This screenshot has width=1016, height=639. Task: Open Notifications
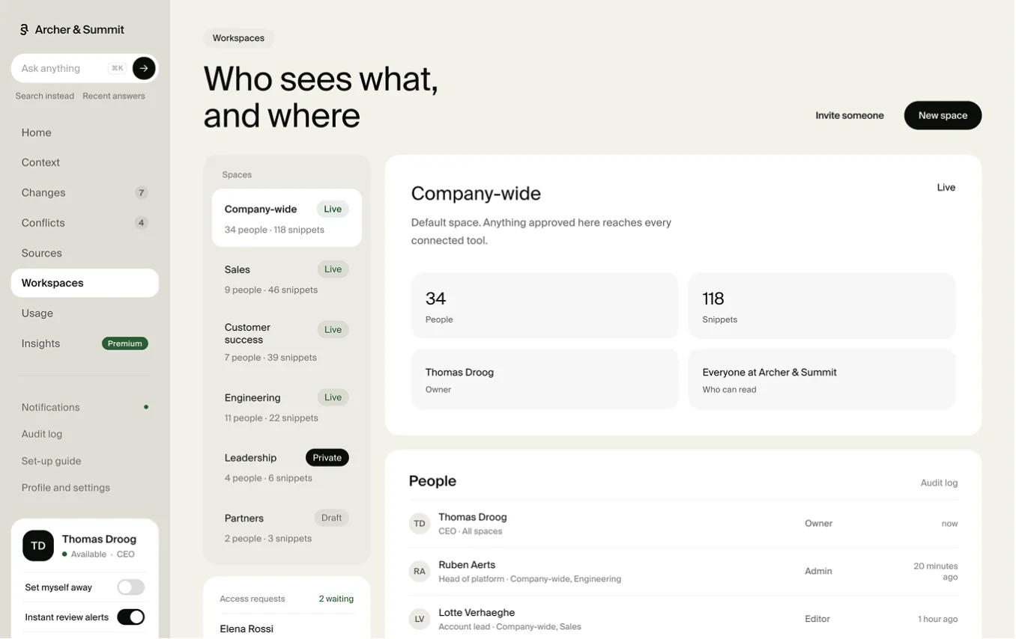click(x=85, y=407)
